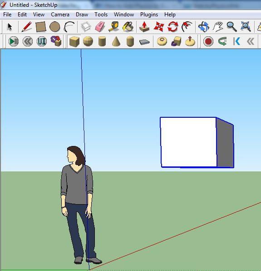Open the Camera menu
261x271 pixels.
(60, 15)
